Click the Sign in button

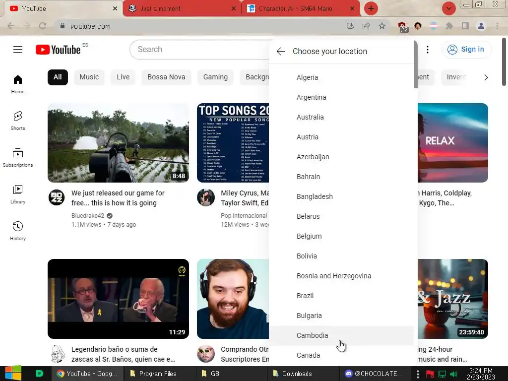[466, 49]
